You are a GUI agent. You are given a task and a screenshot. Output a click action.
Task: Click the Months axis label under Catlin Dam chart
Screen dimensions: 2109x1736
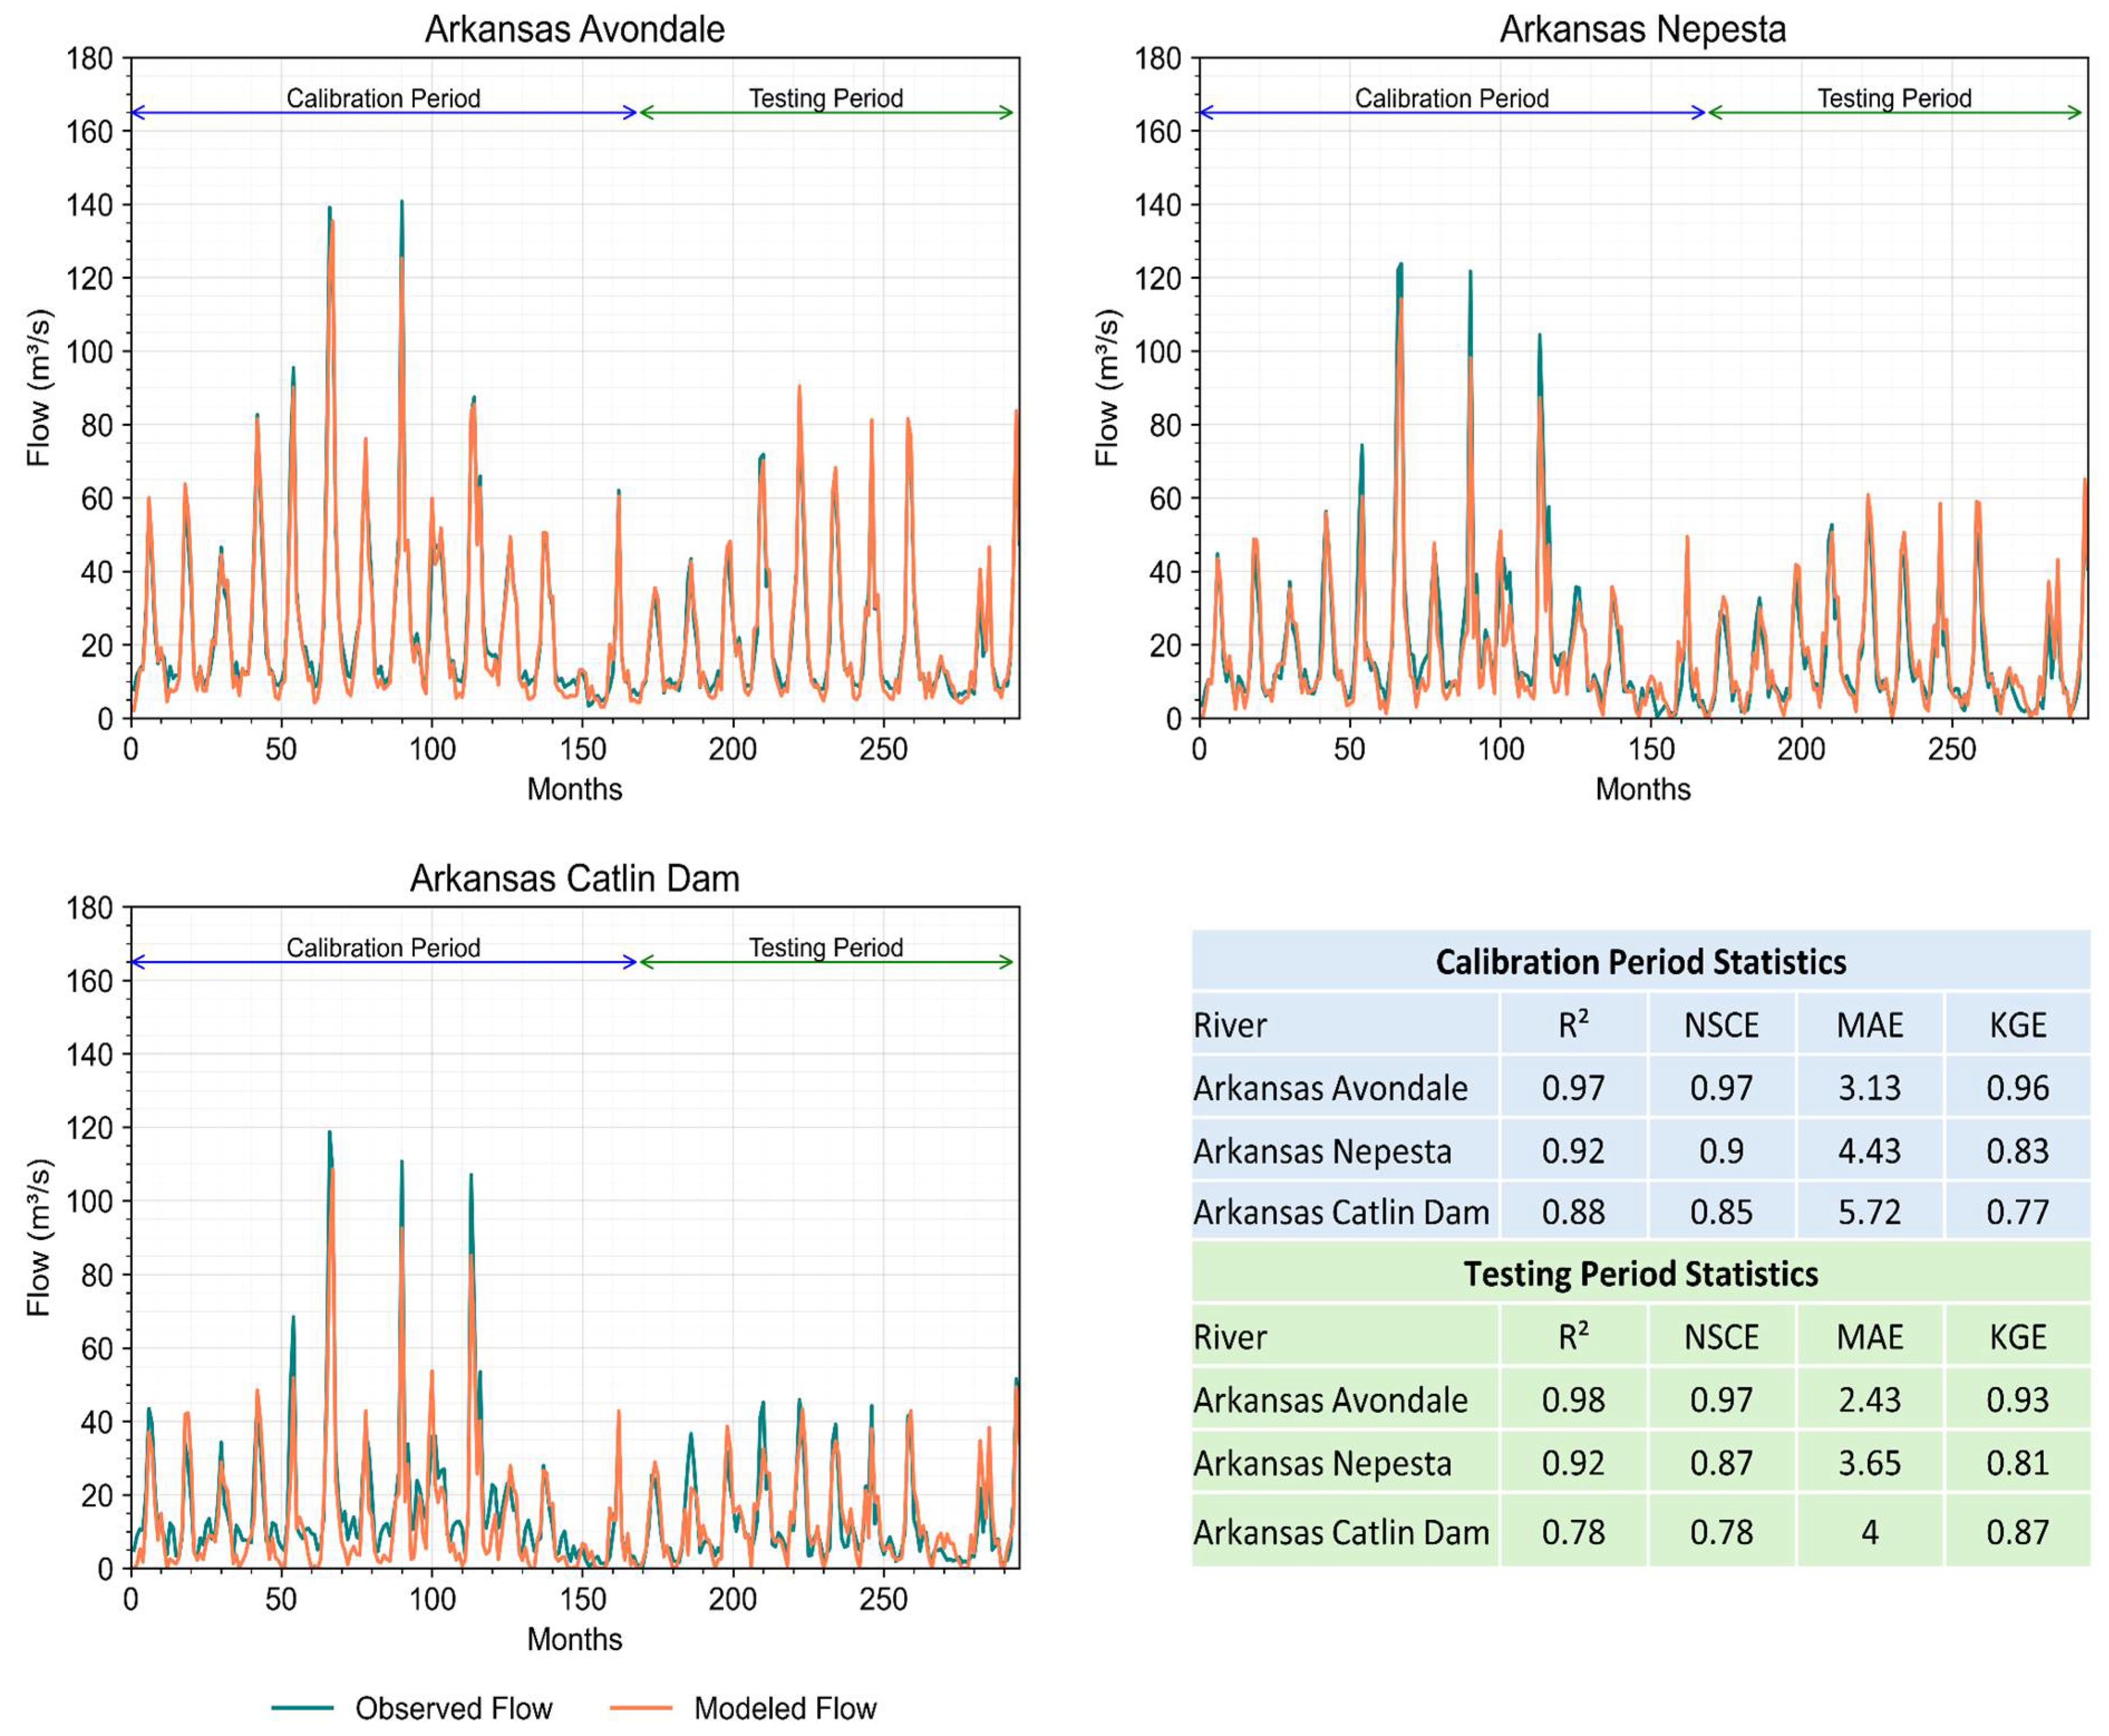(x=574, y=1639)
